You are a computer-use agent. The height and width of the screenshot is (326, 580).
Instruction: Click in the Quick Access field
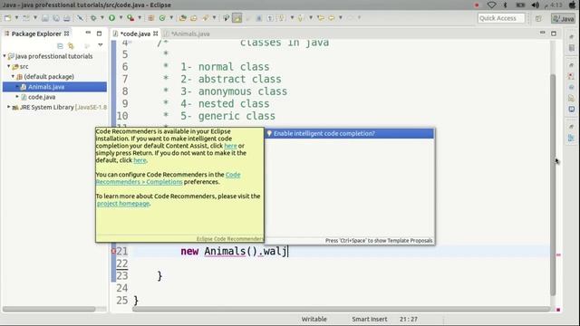501,18
